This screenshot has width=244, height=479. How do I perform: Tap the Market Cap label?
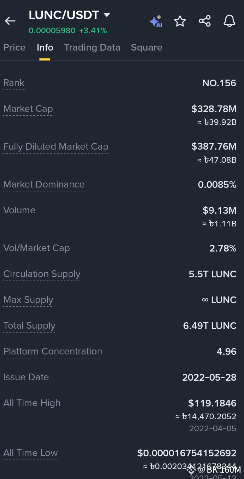pyautogui.click(x=28, y=109)
